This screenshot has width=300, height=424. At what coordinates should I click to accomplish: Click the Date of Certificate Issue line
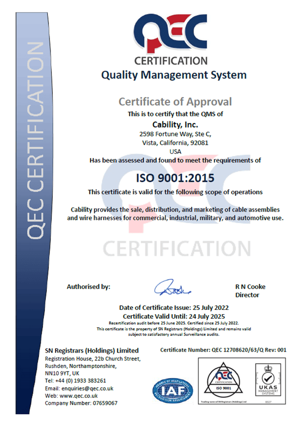tap(174, 308)
